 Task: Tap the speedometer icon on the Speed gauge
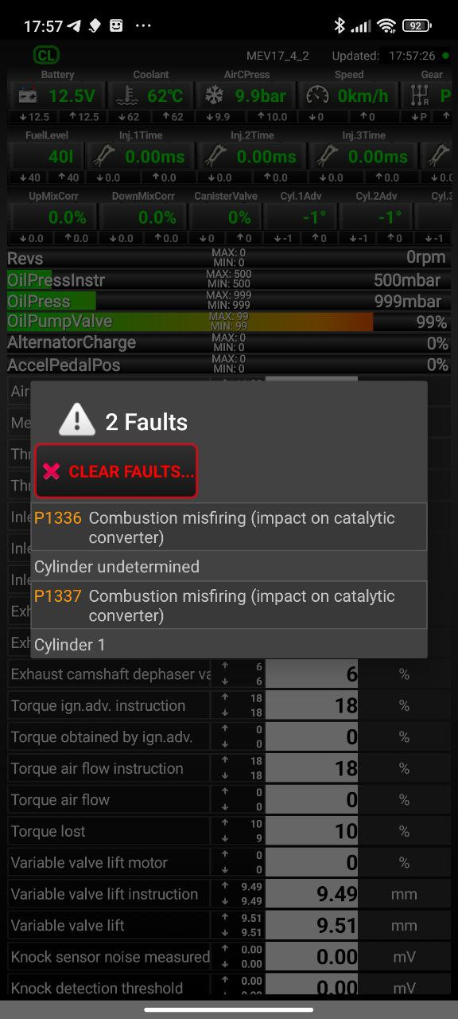coord(316,94)
